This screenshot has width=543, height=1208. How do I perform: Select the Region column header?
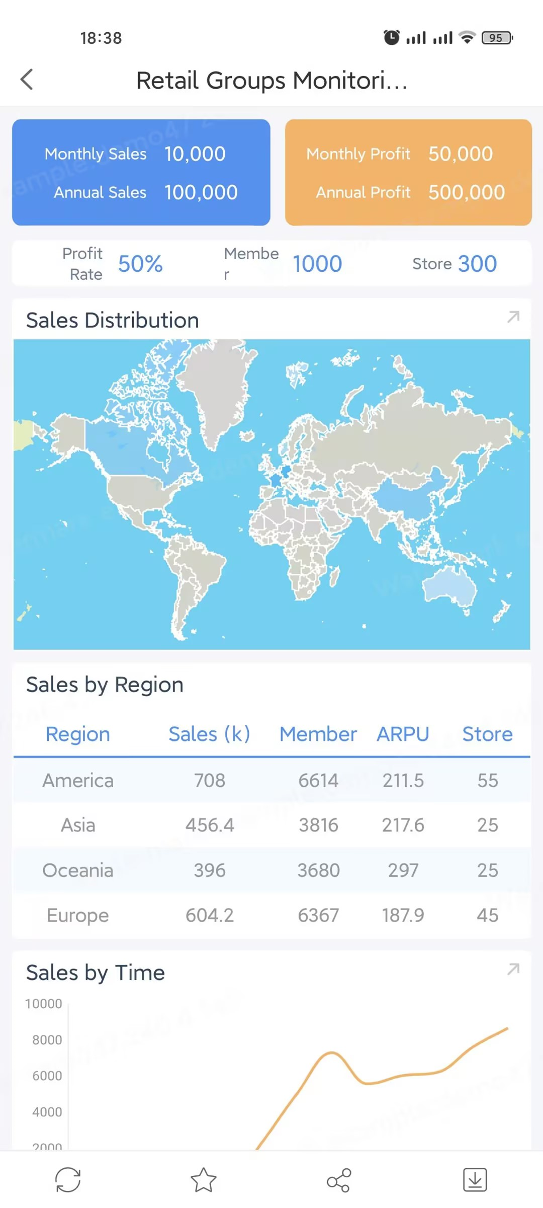78,734
